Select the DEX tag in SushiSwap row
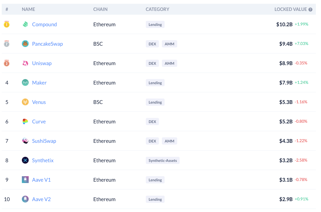The image size is (321, 212). coord(152,141)
